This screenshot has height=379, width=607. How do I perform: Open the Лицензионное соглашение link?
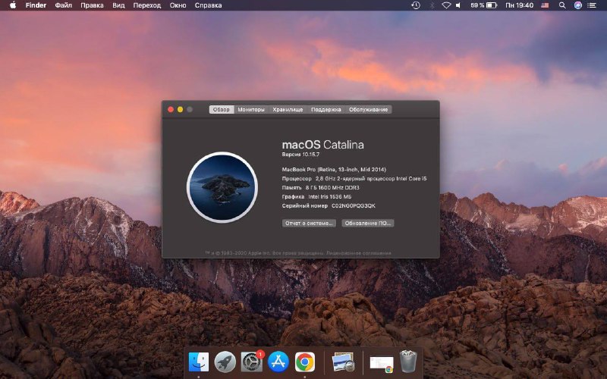pos(358,253)
